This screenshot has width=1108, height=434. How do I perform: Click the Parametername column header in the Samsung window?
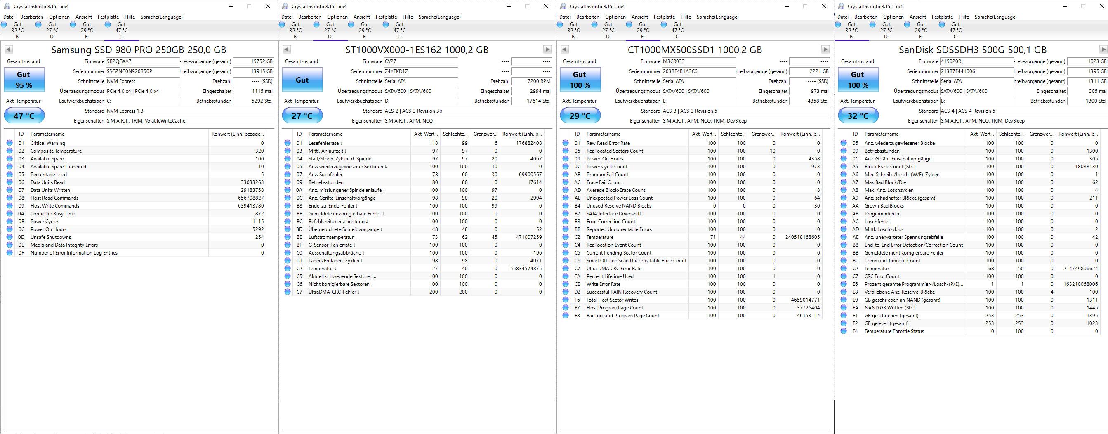tap(118, 134)
